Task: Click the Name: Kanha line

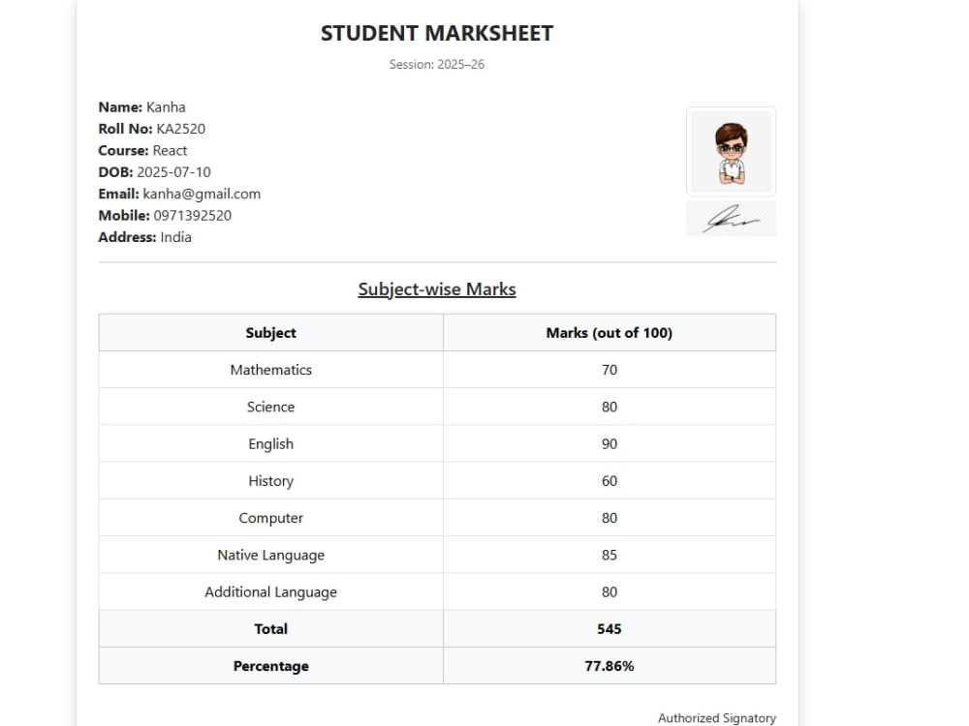Action: 142,106
